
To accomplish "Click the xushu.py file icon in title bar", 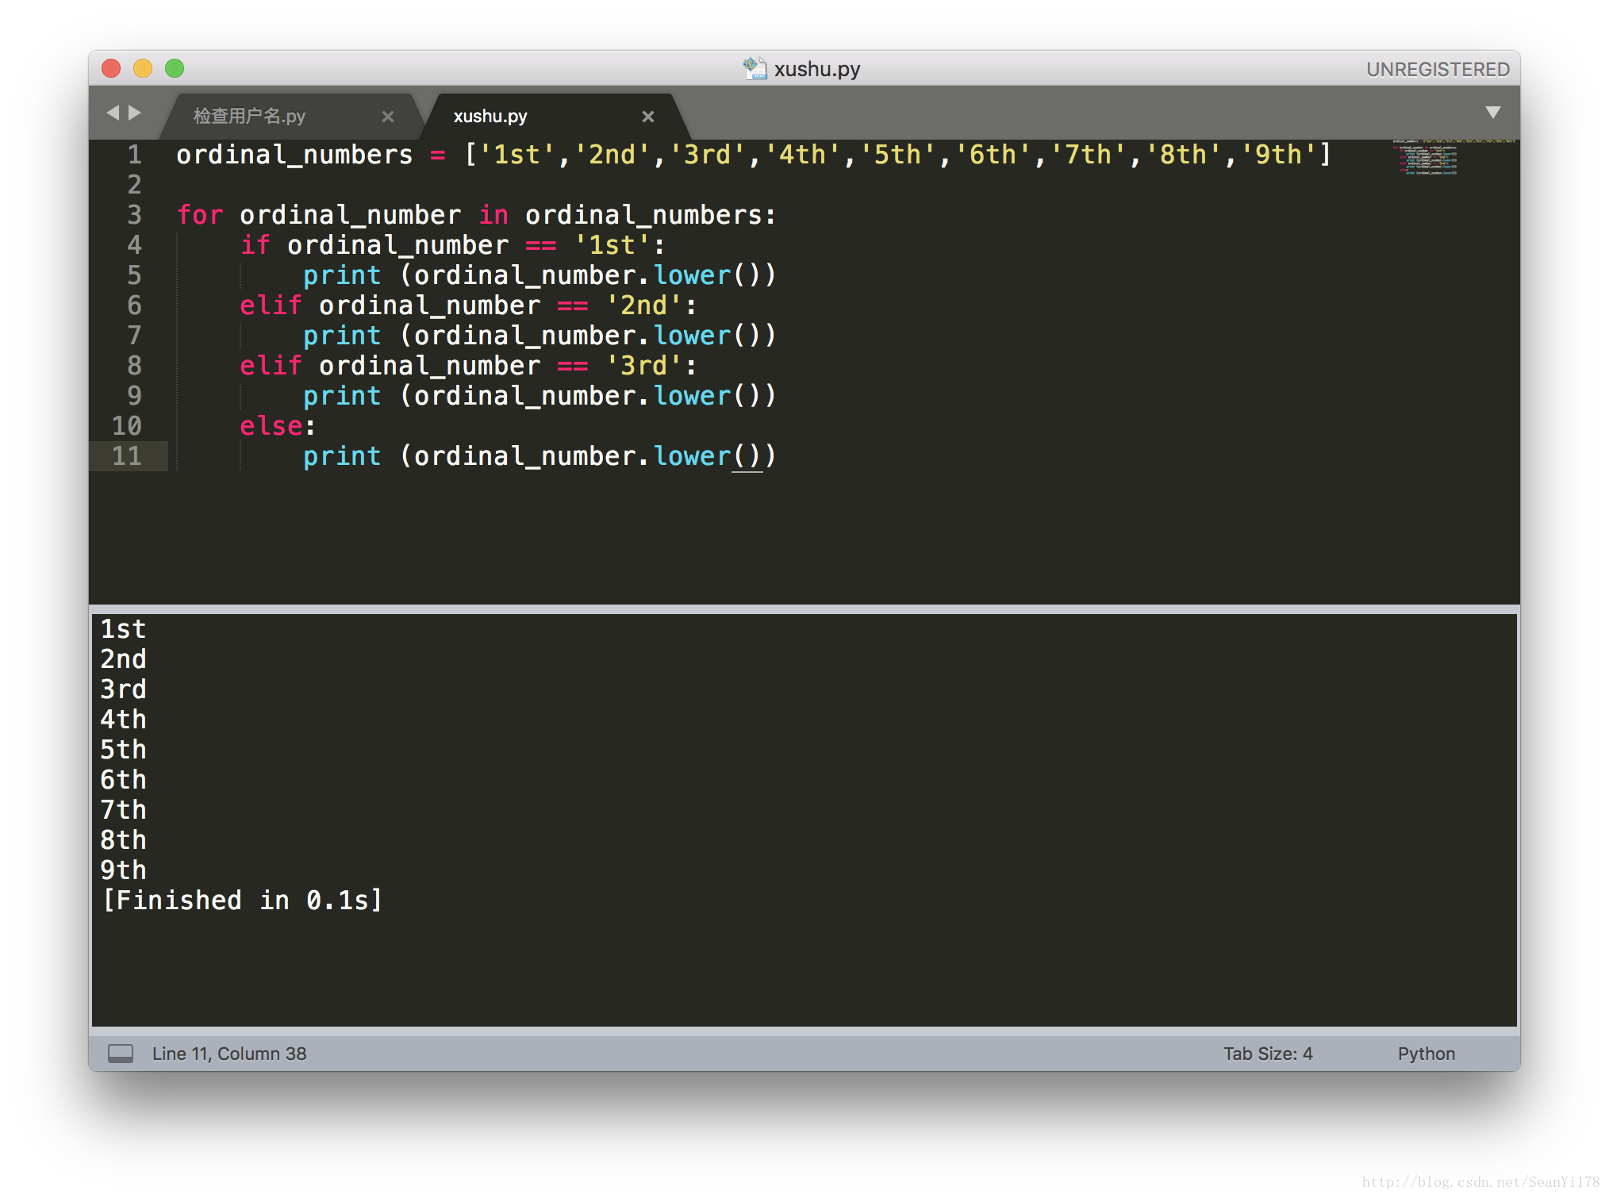I will pos(755,68).
